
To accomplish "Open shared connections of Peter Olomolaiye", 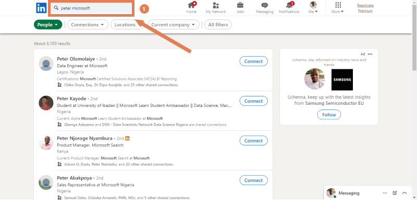I will coord(121,85).
